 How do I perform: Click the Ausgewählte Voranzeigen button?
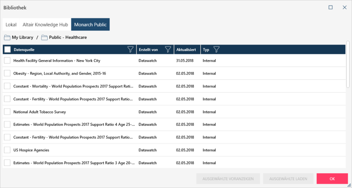point(228,179)
